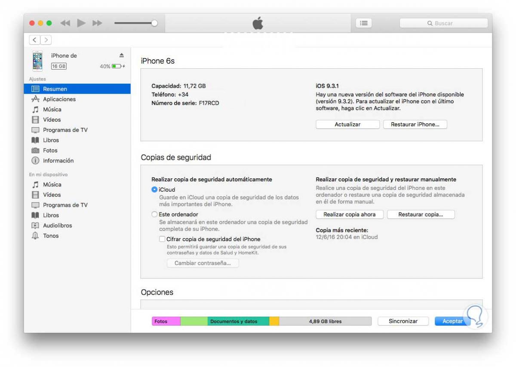Viewport: 516px width, 367px height.
Task: Click the rewind playback button
Action: coord(65,23)
